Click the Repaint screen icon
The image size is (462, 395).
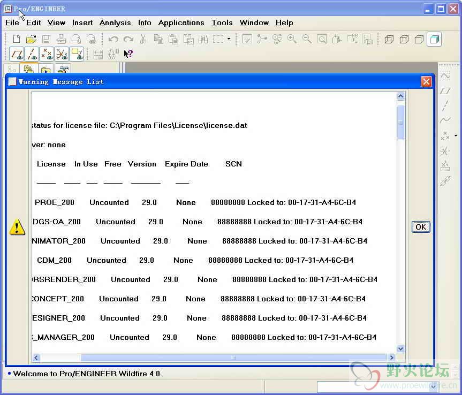(247, 39)
